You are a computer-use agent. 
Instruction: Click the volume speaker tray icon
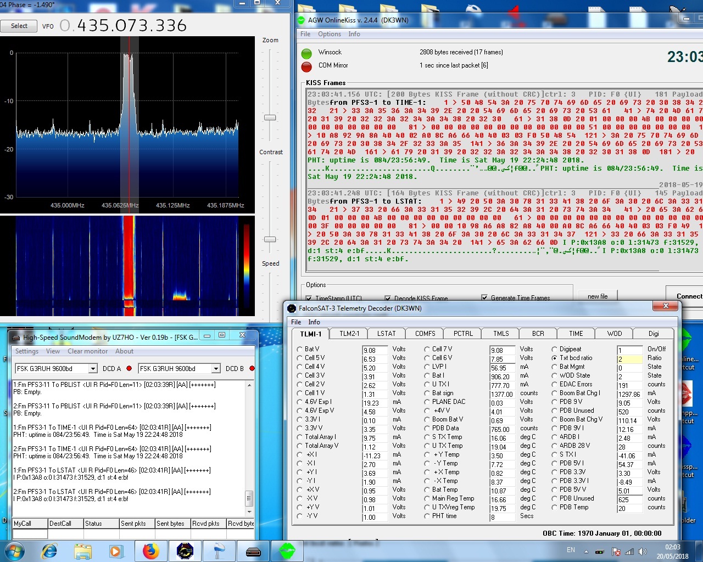643,551
